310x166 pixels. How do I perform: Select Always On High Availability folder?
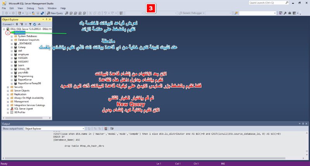pos(29,98)
